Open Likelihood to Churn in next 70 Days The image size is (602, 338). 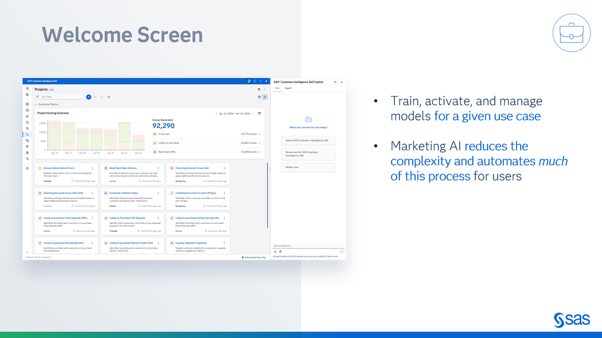[x=195, y=193]
